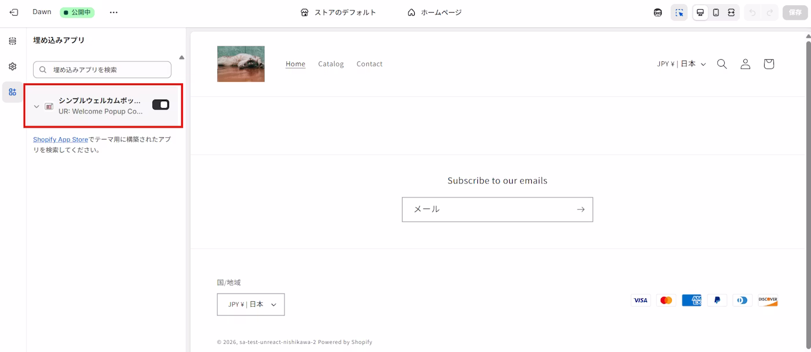Open the ストアのデフォルト dropdown
The height and width of the screenshot is (352, 811).
click(338, 12)
